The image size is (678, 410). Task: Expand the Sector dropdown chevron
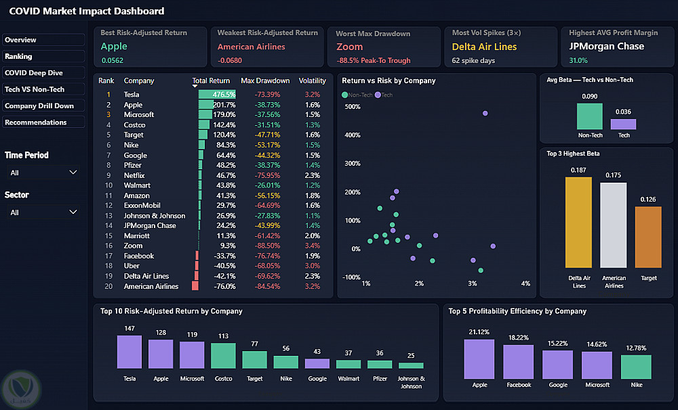coord(73,212)
